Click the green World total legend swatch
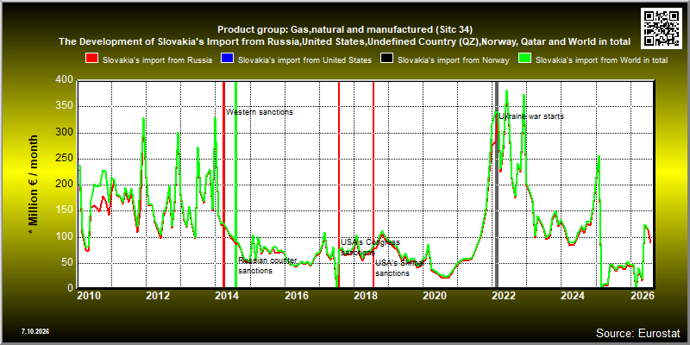 525,60
